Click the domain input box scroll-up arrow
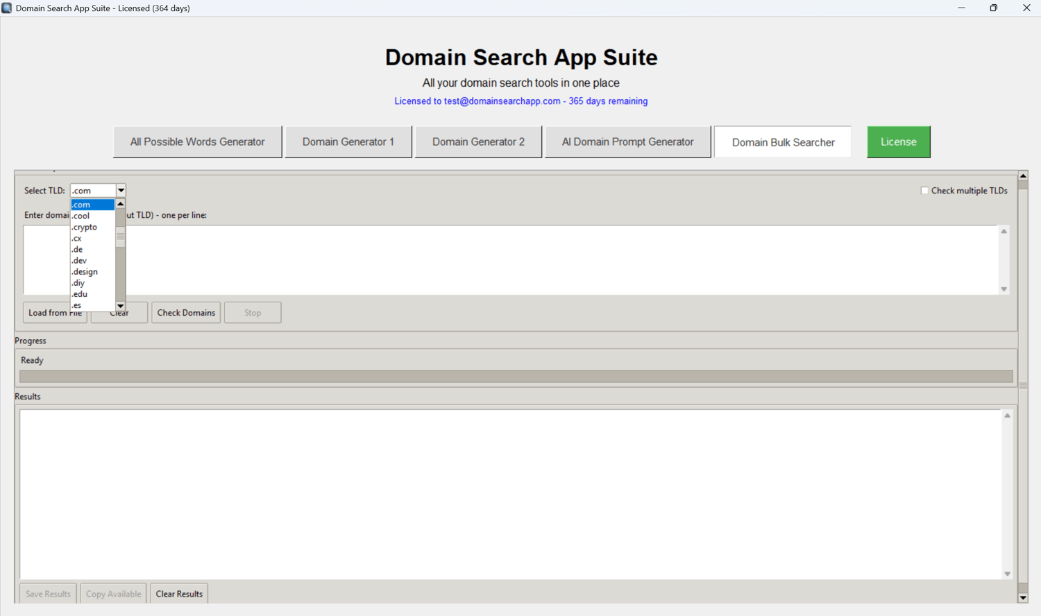The width and height of the screenshot is (1041, 616). (1004, 231)
